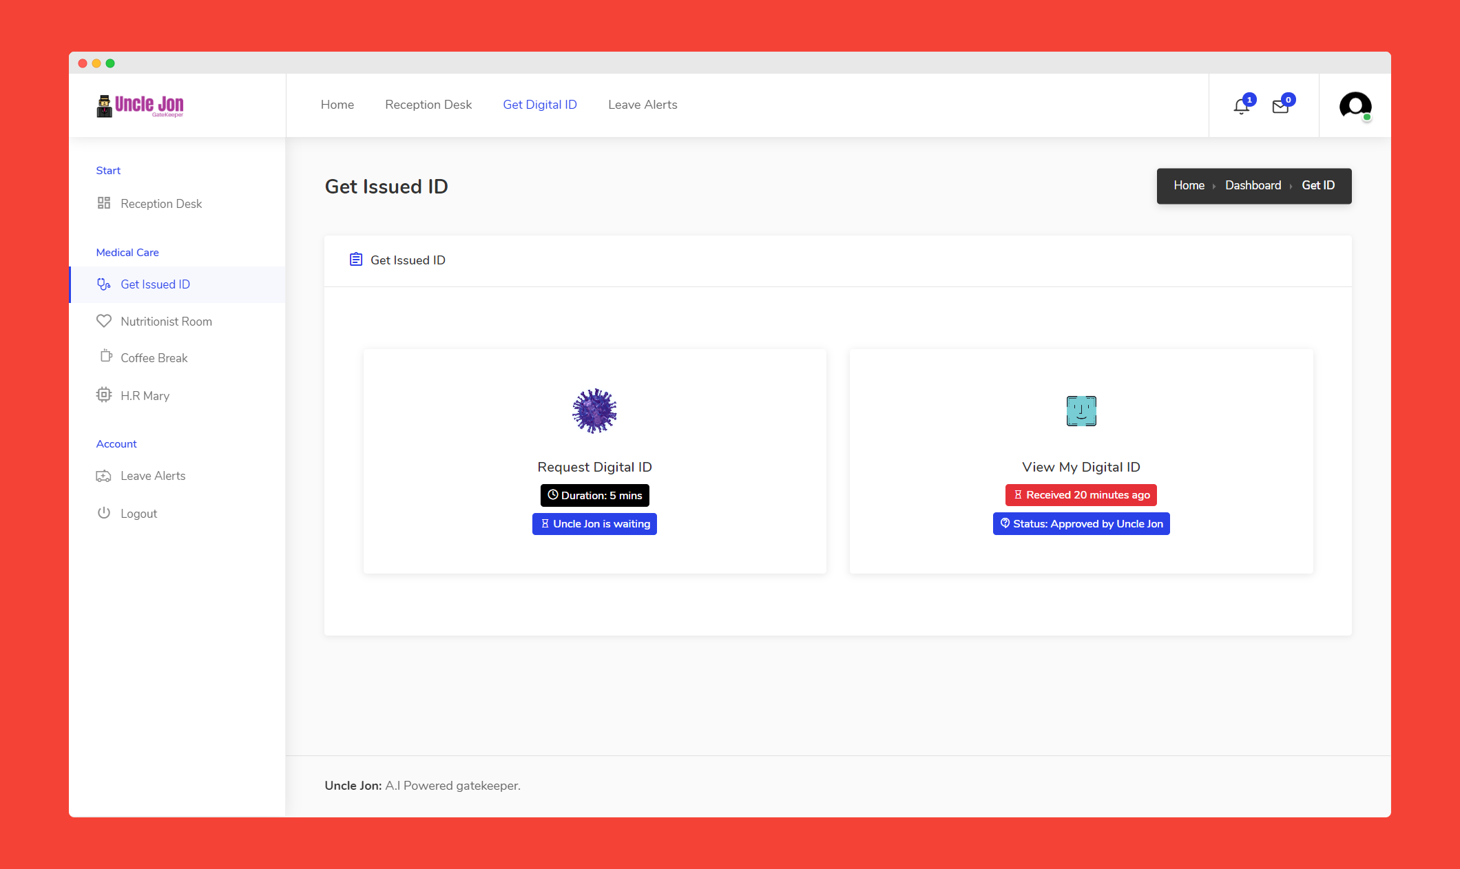1460x869 pixels.
Task: Click the Uncle Jon logo
Action: (x=140, y=105)
